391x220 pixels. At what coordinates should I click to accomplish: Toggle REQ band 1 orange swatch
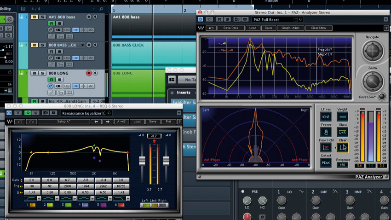[x=33, y=205]
